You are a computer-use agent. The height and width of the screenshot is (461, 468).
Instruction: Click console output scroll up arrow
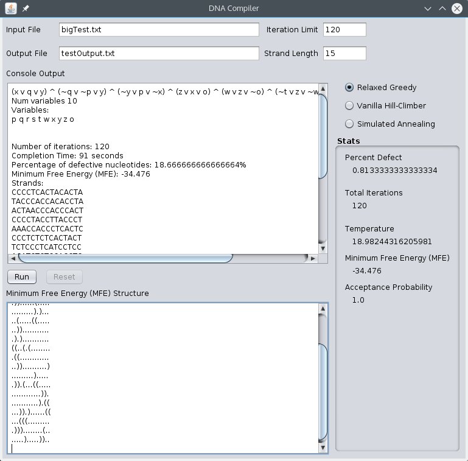tap(323, 89)
